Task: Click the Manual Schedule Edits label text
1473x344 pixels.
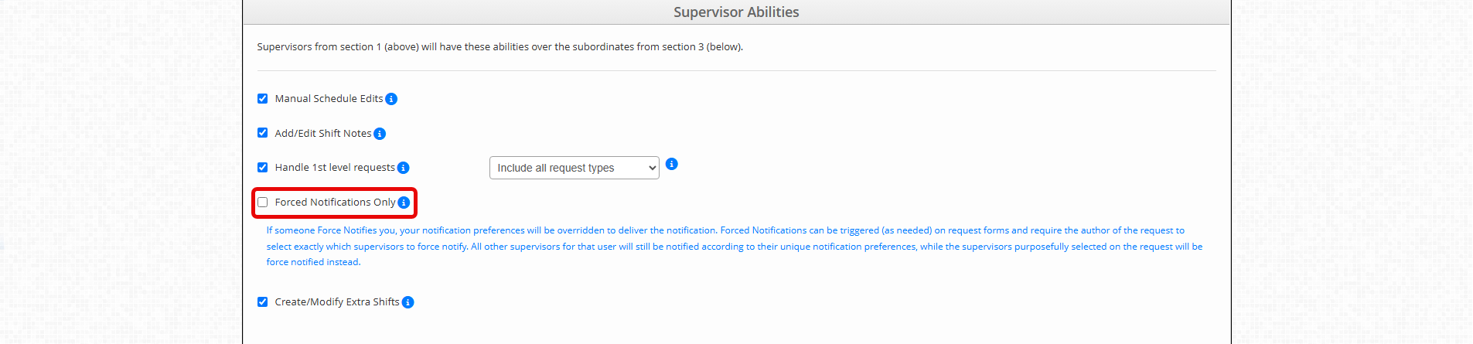Action: pos(329,98)
